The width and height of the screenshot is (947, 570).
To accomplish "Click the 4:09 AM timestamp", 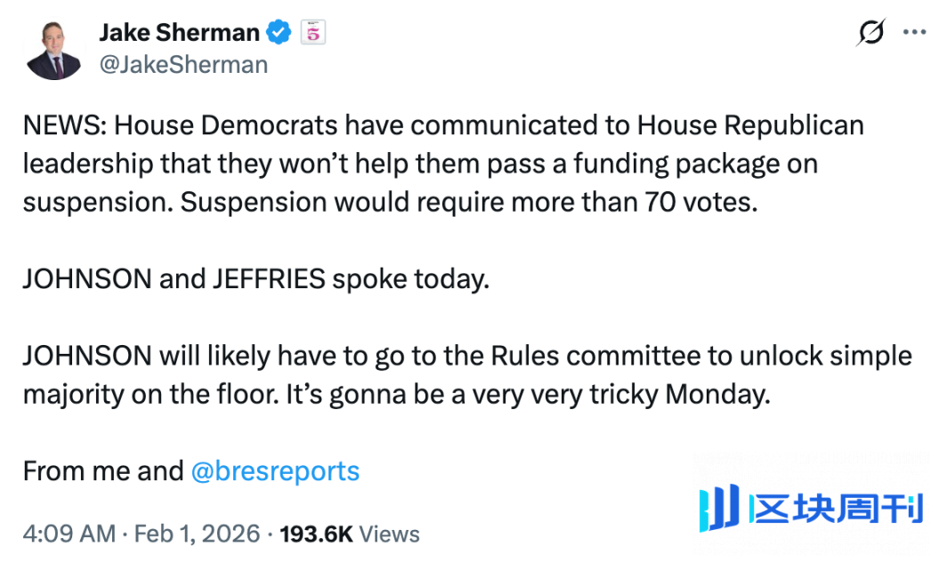I will pyautogui.click(x=69, y=534).
